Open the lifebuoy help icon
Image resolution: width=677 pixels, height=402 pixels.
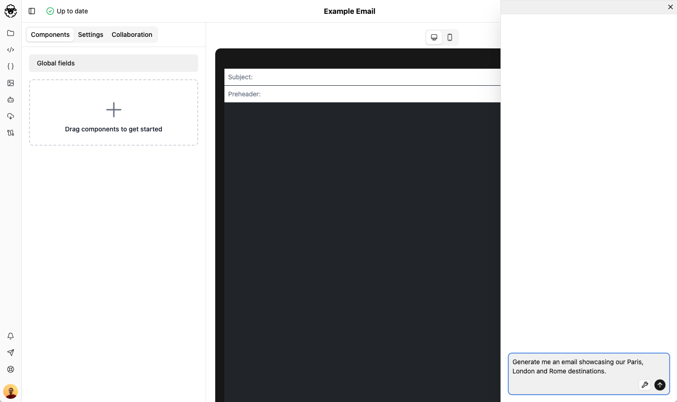pos(11,369)
